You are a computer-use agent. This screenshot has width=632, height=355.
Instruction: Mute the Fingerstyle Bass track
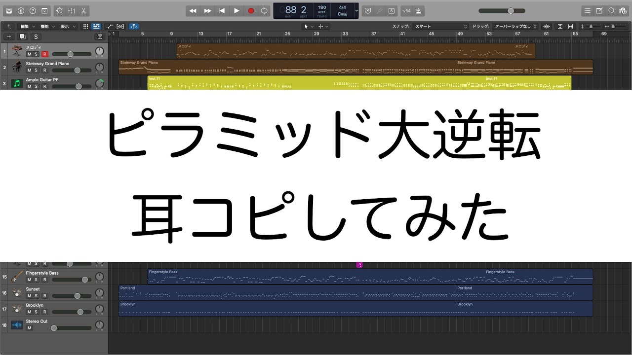pos(29,280)
